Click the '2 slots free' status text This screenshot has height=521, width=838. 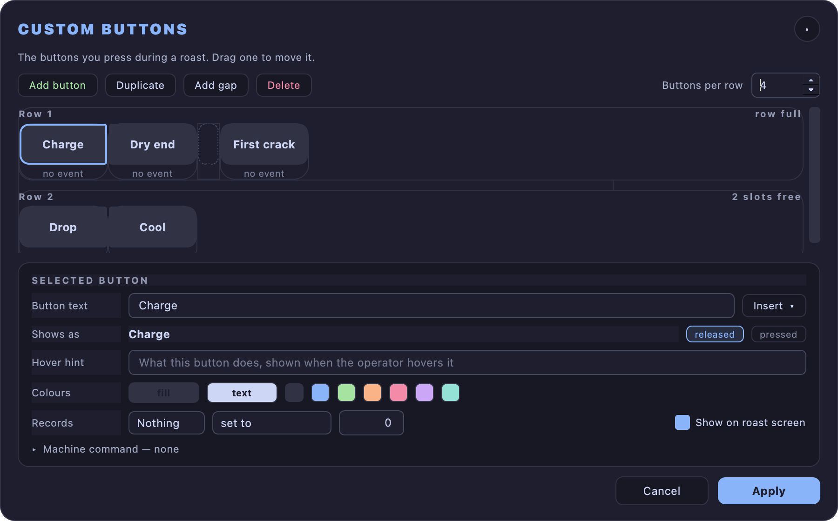click(766, 197)
